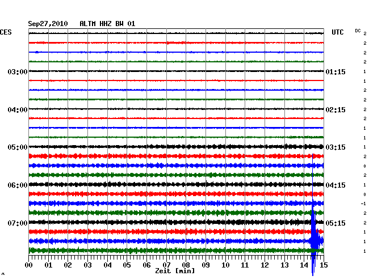Click minute tick label 07
This screenshot has height=280, width=369.
(x=166, y=265)
